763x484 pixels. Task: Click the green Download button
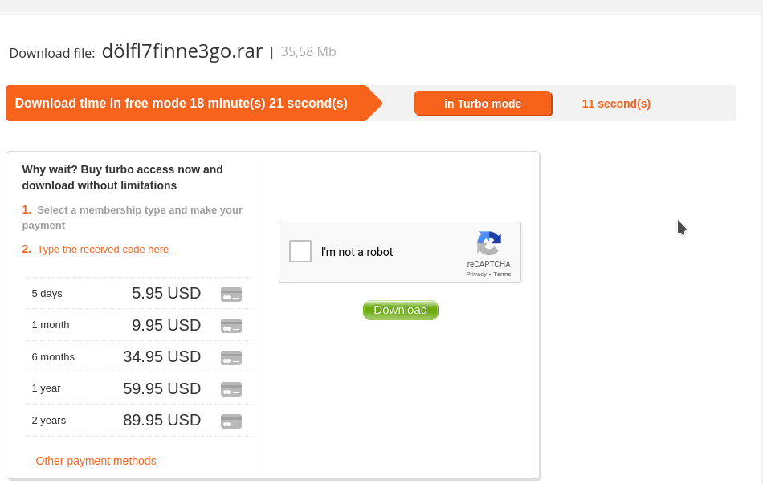[x=400, y=310]
